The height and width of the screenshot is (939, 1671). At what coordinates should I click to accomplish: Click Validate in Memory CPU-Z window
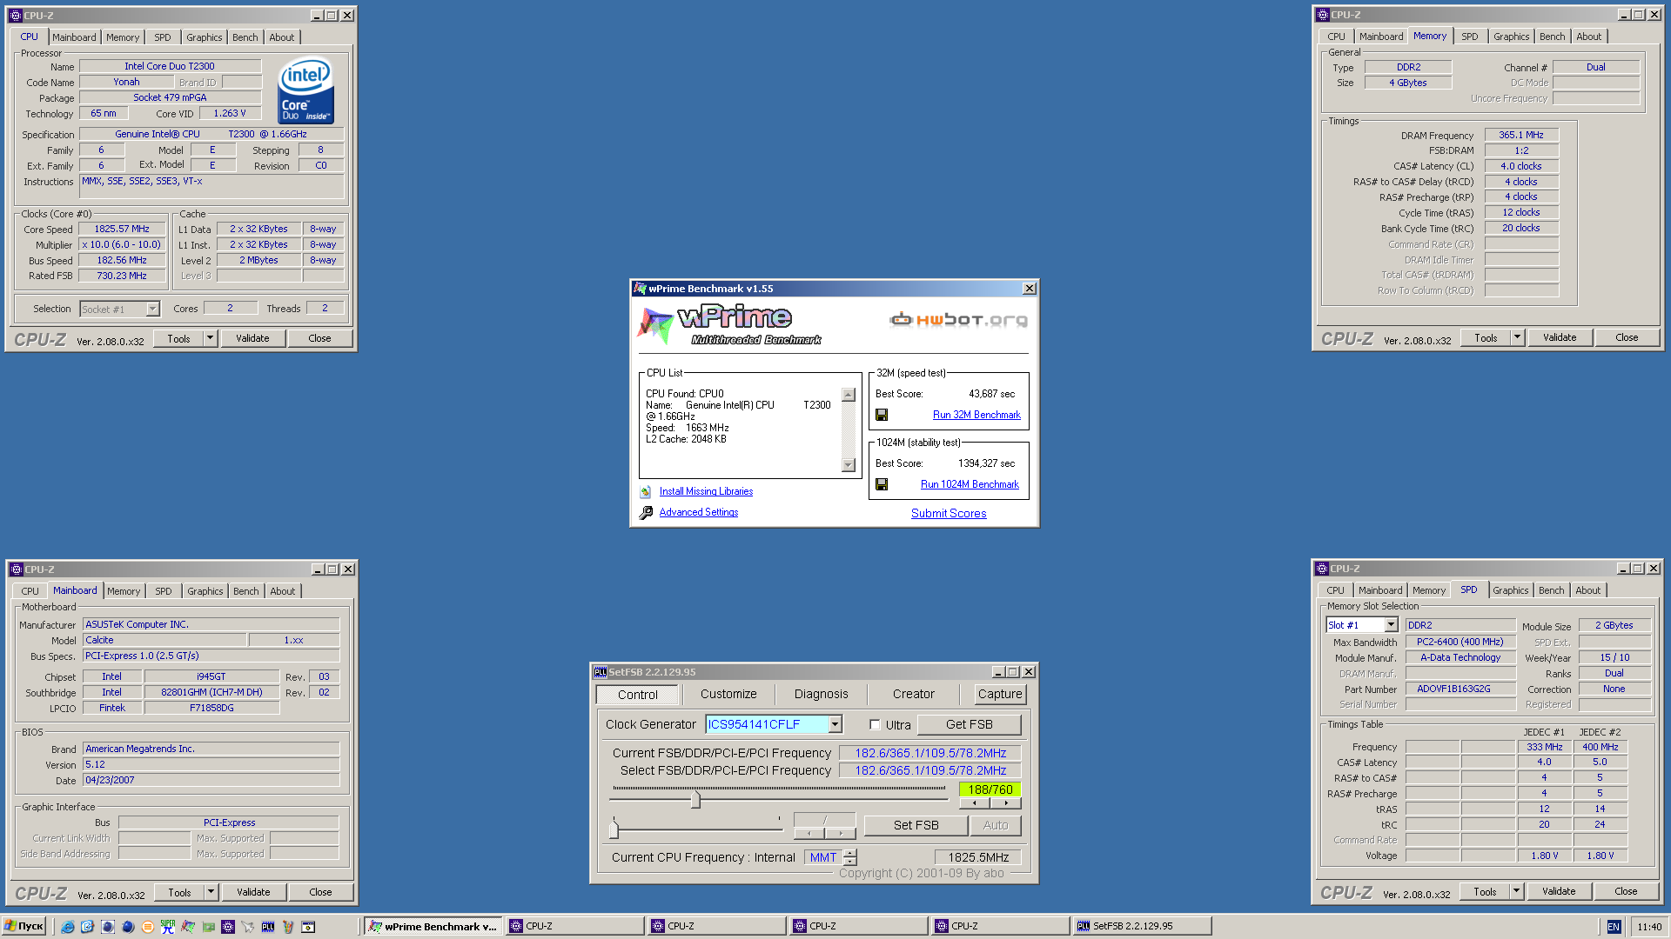click(x=1560, y=337)
